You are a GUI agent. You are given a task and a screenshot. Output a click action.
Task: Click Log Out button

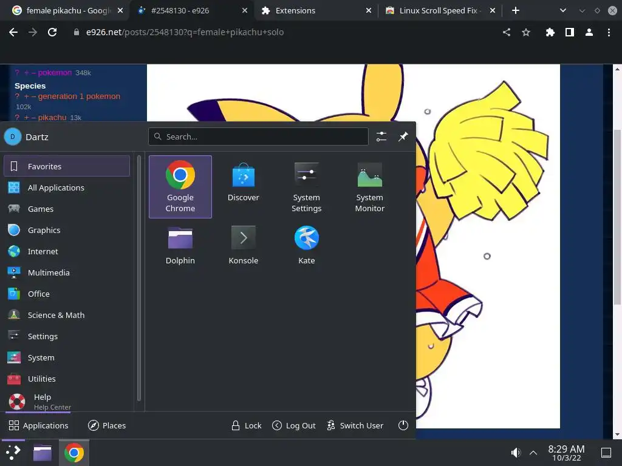[294, 425]
